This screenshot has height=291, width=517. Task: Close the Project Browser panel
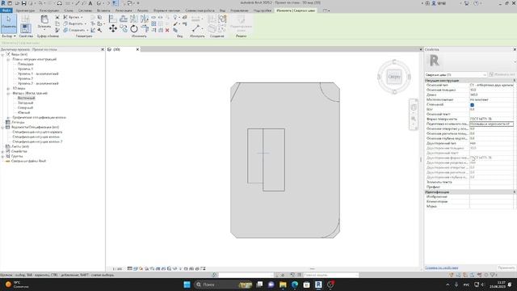(x=103, y=49)
